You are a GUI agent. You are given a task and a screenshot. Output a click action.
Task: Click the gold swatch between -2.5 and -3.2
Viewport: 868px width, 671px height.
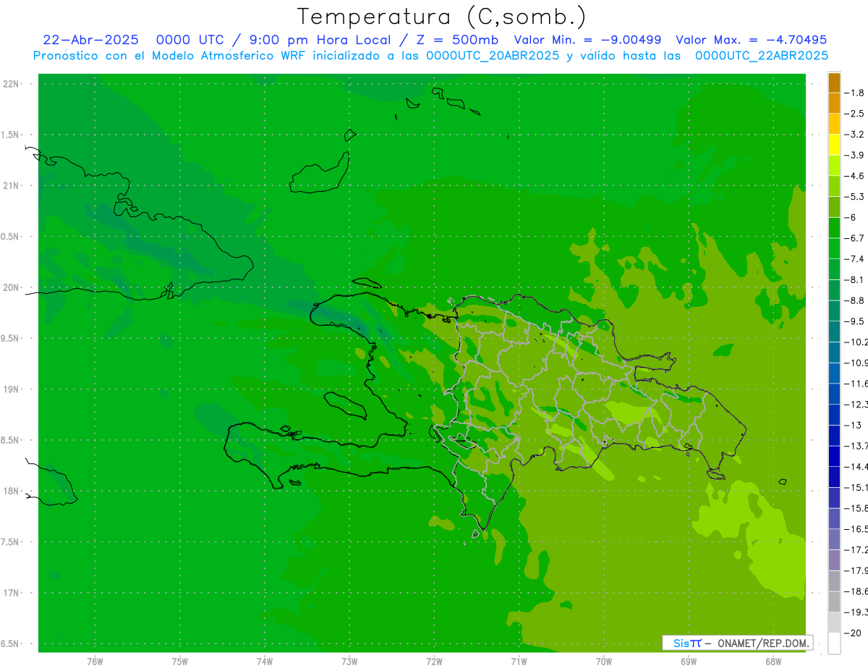pyautogui.click(x=834, y=124)
